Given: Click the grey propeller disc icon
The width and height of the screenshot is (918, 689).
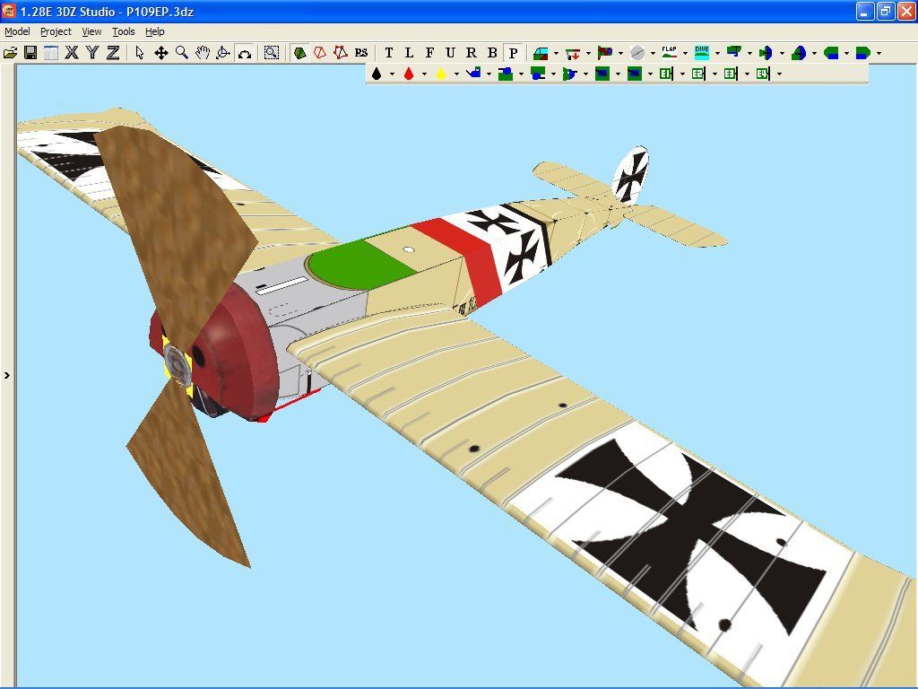Looking at the screenshot, I should (x=637, y=53).
